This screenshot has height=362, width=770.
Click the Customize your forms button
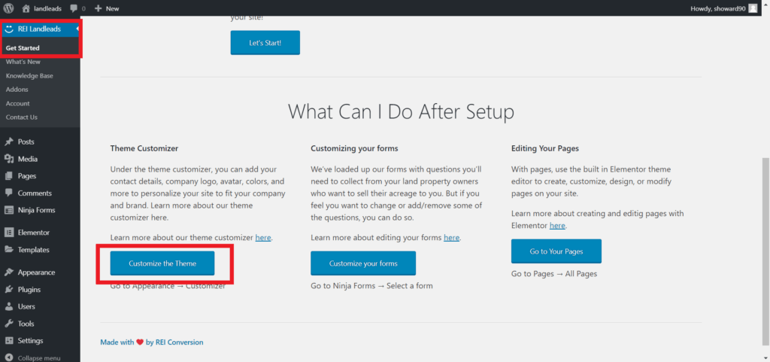[x=363, y=263]
